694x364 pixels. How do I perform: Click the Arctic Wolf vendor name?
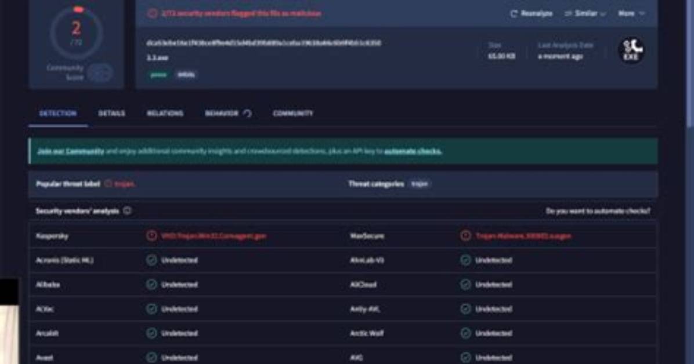click(367, 333)
